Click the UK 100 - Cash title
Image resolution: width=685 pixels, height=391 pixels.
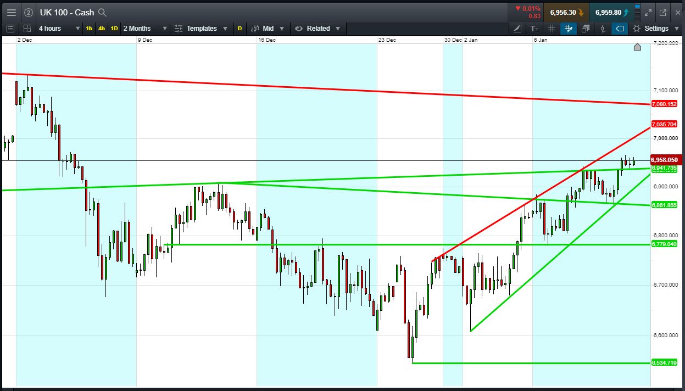[x=66, y=12]
